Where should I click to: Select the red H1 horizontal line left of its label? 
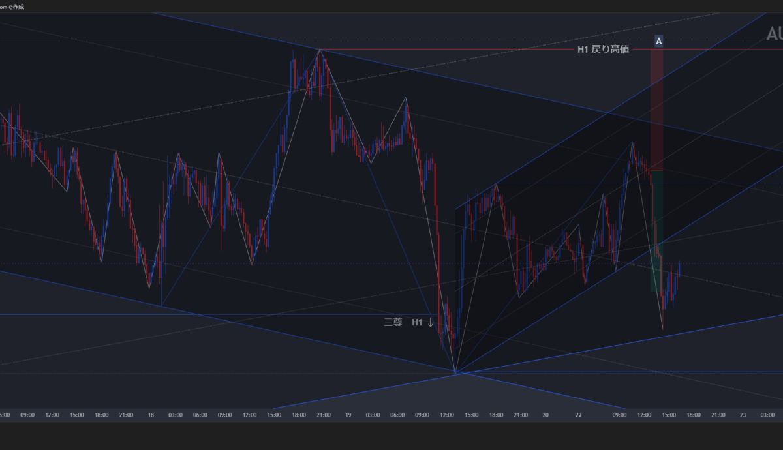pos(457,49)
